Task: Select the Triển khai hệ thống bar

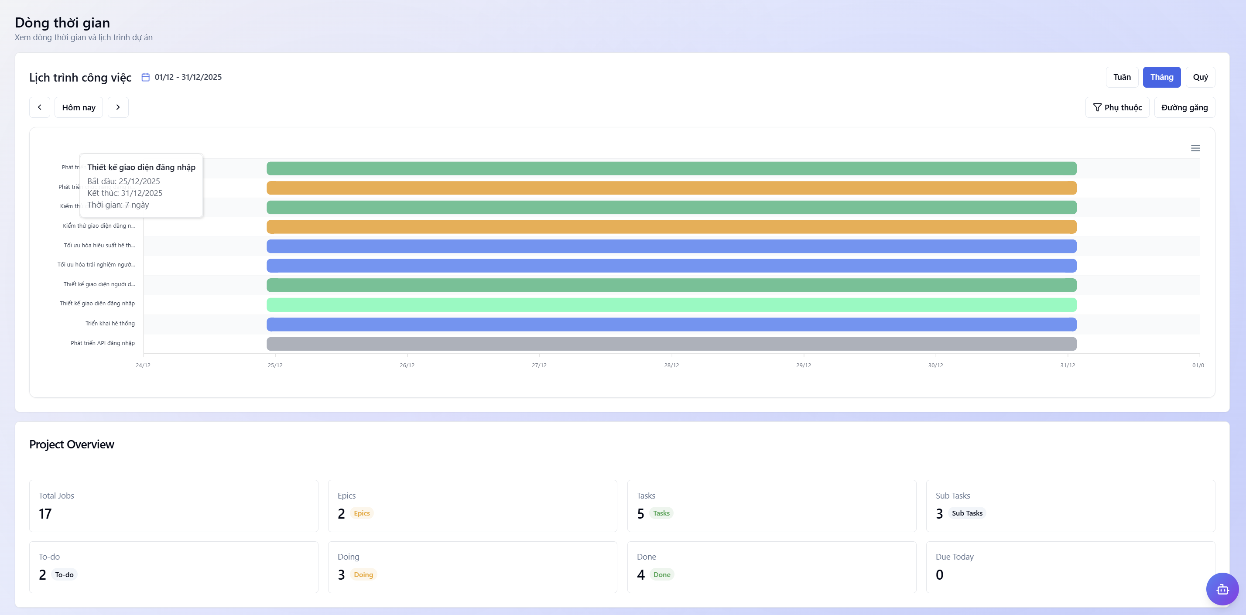Action: (x=671, y=324)
